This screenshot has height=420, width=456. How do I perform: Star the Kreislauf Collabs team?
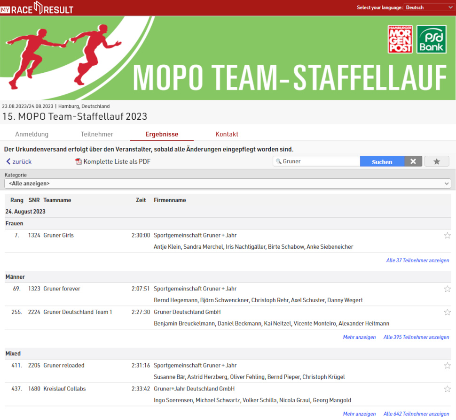[x=447, y=389]
